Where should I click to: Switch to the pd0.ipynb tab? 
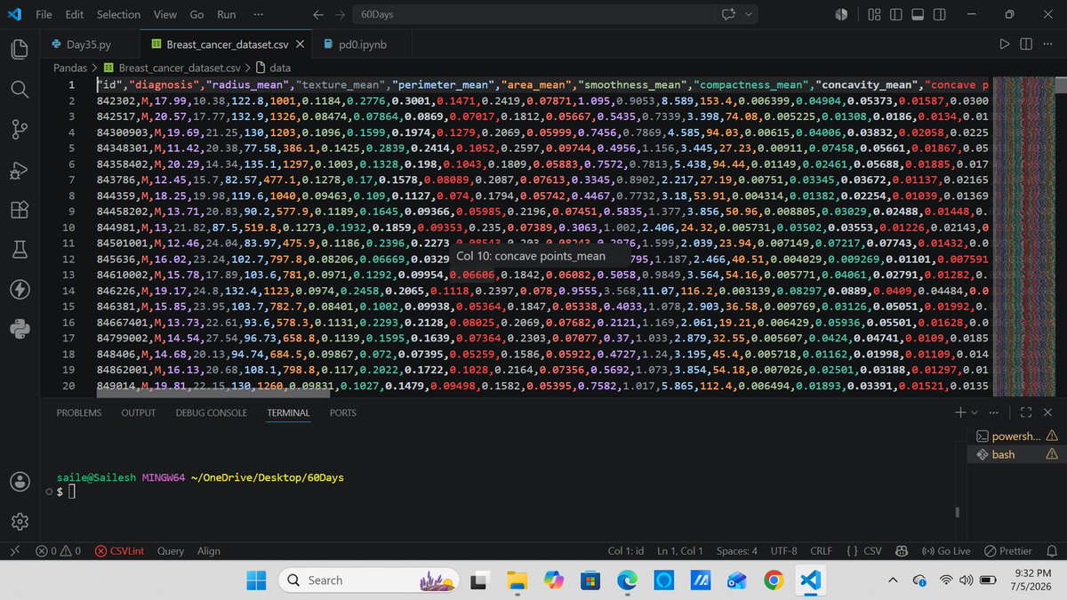coord(360,44)
